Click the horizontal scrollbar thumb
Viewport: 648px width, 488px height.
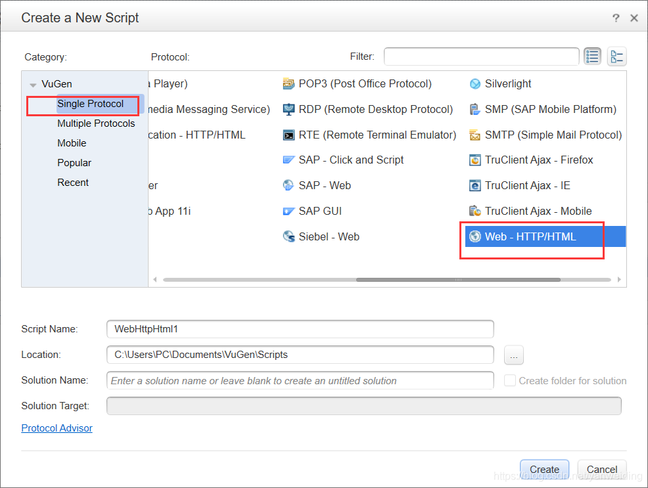458,280
